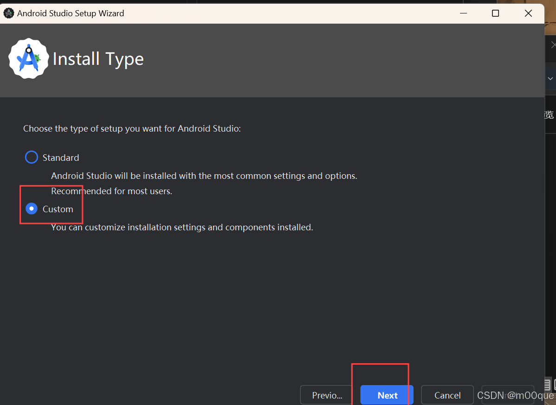Click the partially visible icon beside the list icon

554,385
